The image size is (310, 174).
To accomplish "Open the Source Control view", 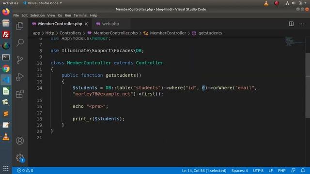I will (x=20, y=60).
